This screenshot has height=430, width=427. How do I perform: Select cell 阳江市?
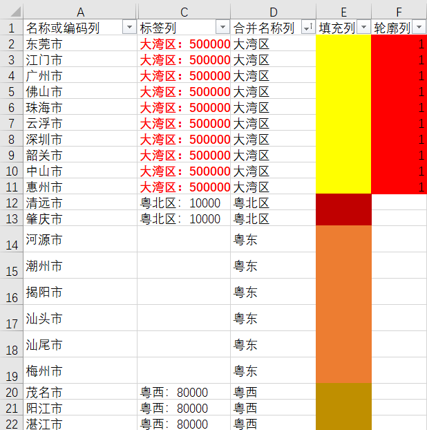point(80,408)
